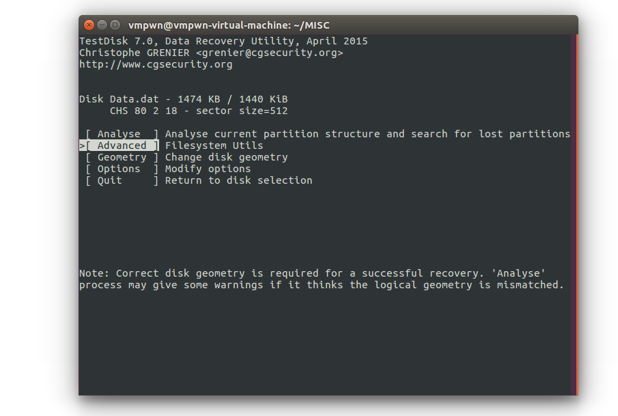Viewport: 618px width, 416px height.
Task: Click the Disk Data.dat info line
Action: (184, 99)
